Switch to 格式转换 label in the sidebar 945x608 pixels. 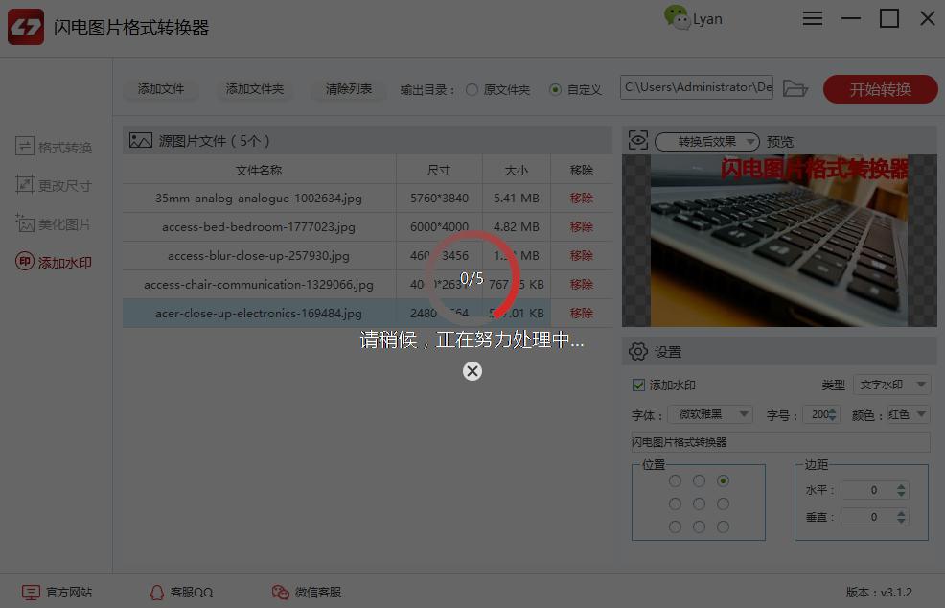pos(65,147)
